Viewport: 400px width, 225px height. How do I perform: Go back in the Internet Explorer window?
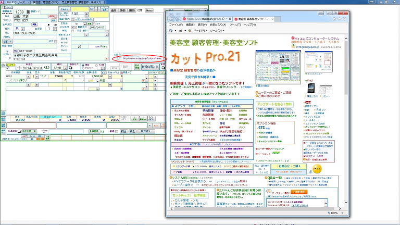(171, 19)
